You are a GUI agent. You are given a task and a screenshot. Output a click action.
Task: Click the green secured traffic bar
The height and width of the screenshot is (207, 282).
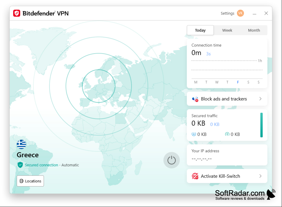(x=261, y=125)
